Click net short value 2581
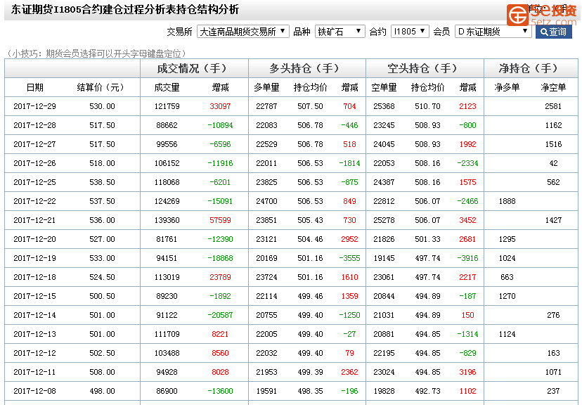Screen dimensions: 582x405 pos(553,107)
